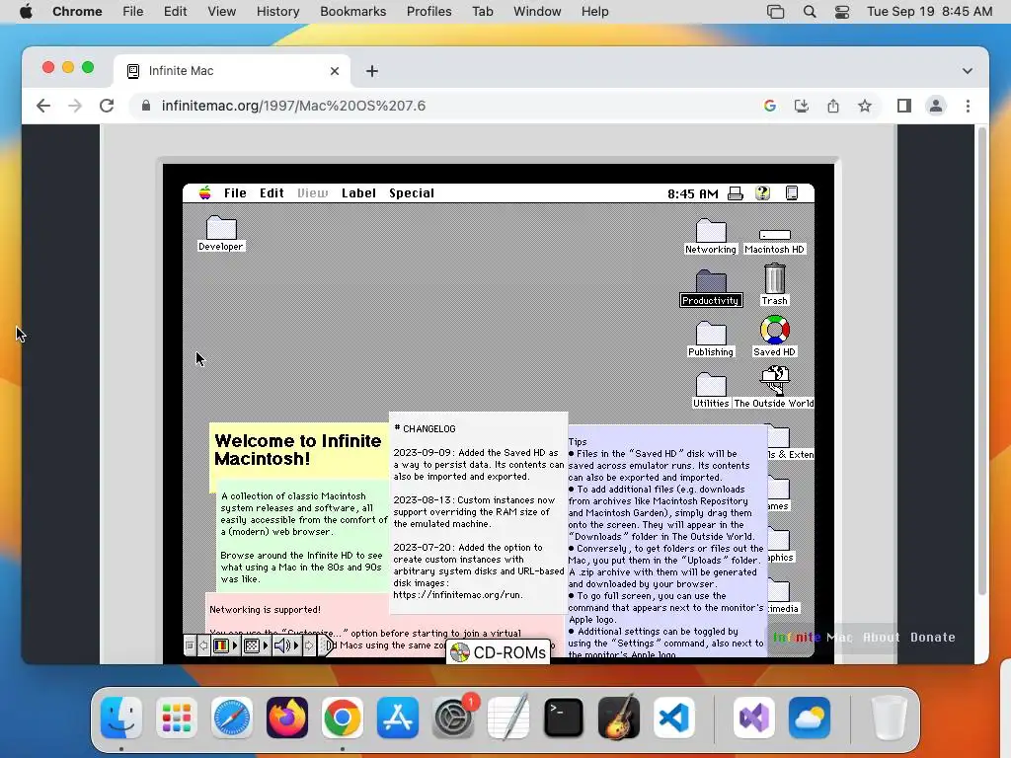Click the classic clock showing 8:45 AM
The width and height of the screenshot is (1011, 758).
pyautogui.click(x=692, y=193)
